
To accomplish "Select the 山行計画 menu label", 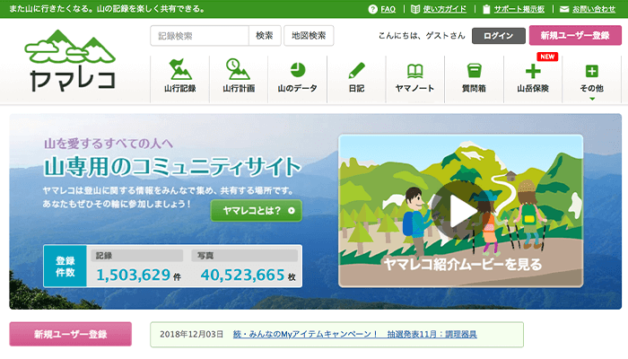I will point(239,88).
